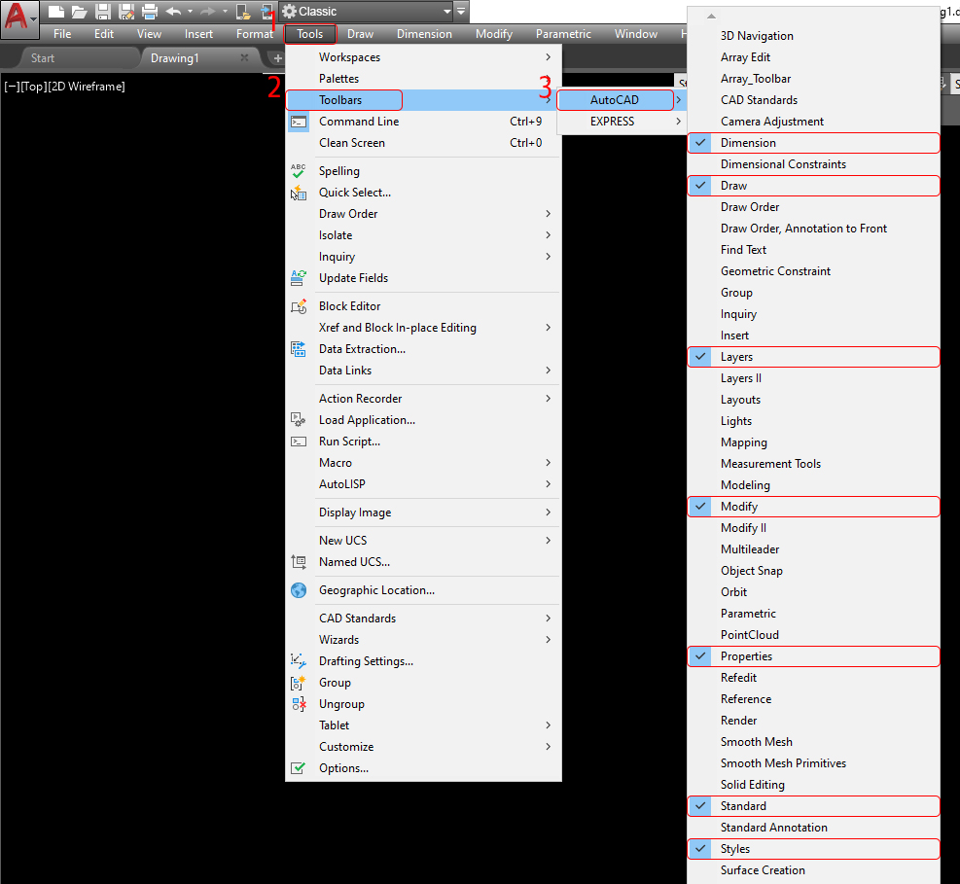The height and width of the screenshot is (884, 960).
Task: Click the Named UCS icon
Action: coord(299,562)
